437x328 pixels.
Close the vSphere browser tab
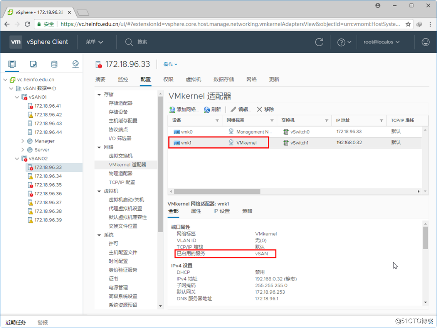pos(69,12)
